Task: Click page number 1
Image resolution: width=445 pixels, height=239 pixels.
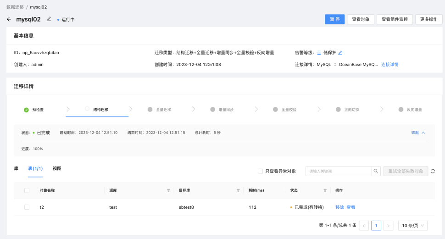Action: (x=376, y=226)
